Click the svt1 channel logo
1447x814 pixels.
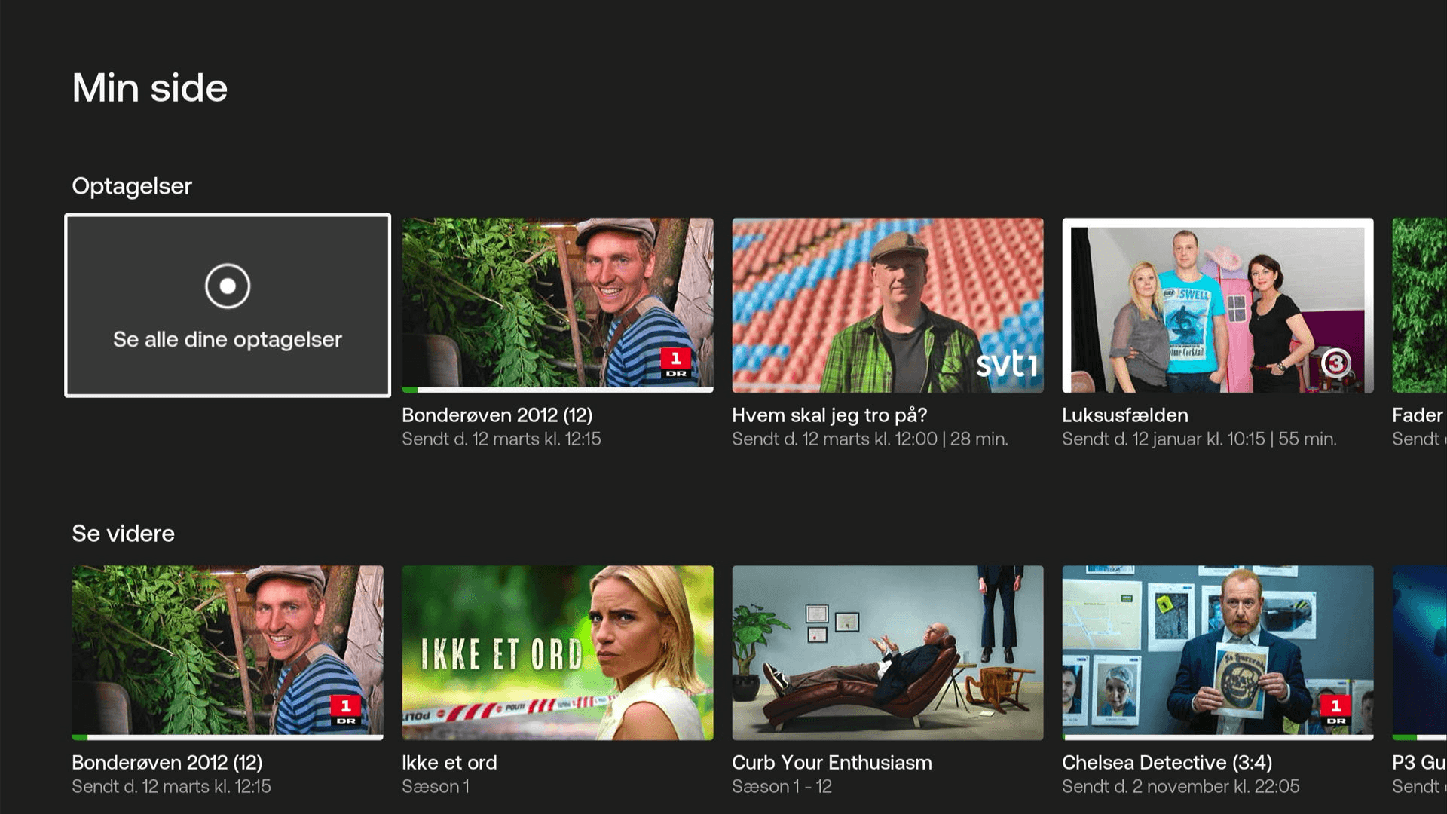[x=1006, y=364]
